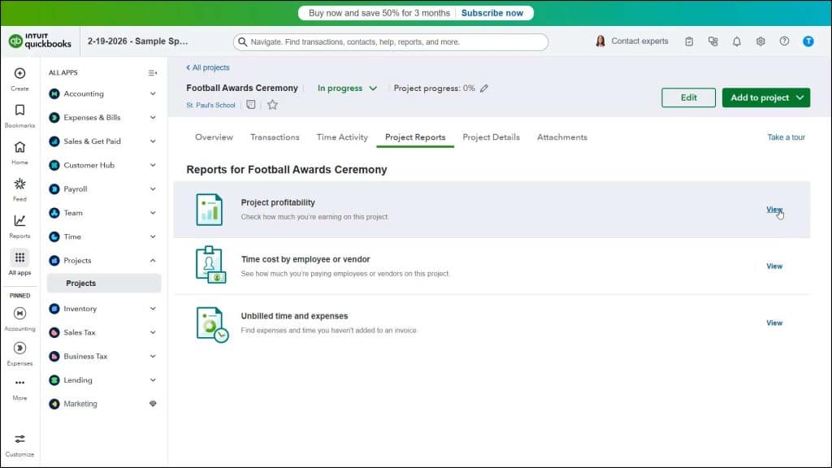
Task: Open the Add to project dropdown arrow
Action: click(800, 97)
